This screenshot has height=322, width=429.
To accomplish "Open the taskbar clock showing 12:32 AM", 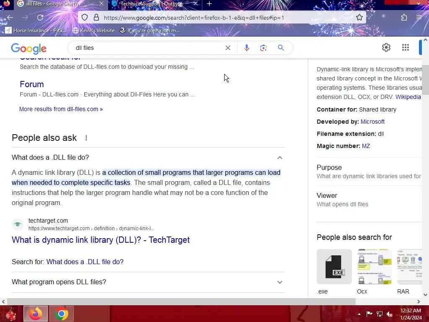I will click(411, 314).
